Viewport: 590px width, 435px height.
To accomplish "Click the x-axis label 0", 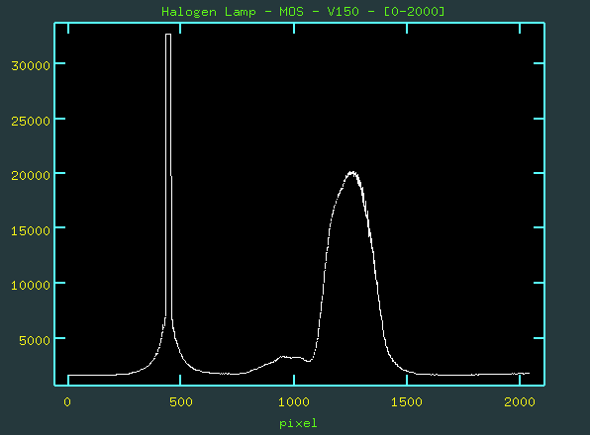I will [67, 402].
